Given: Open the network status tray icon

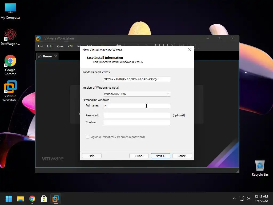Looking at the screenshot, I should coord(242,199).
